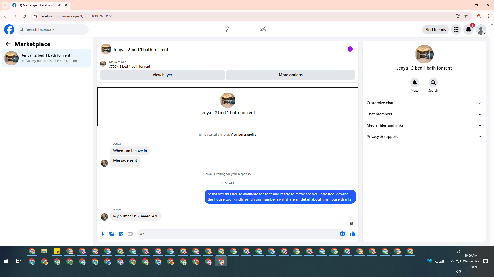Open the account profile avatar menu
Image resolution: width=494 pixels, height=277 pixels.
pos(481,29)
